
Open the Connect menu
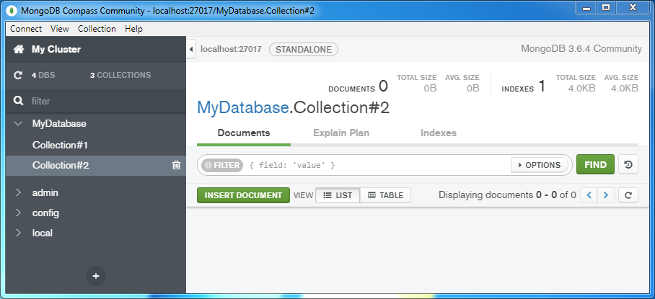coord(26,29)
